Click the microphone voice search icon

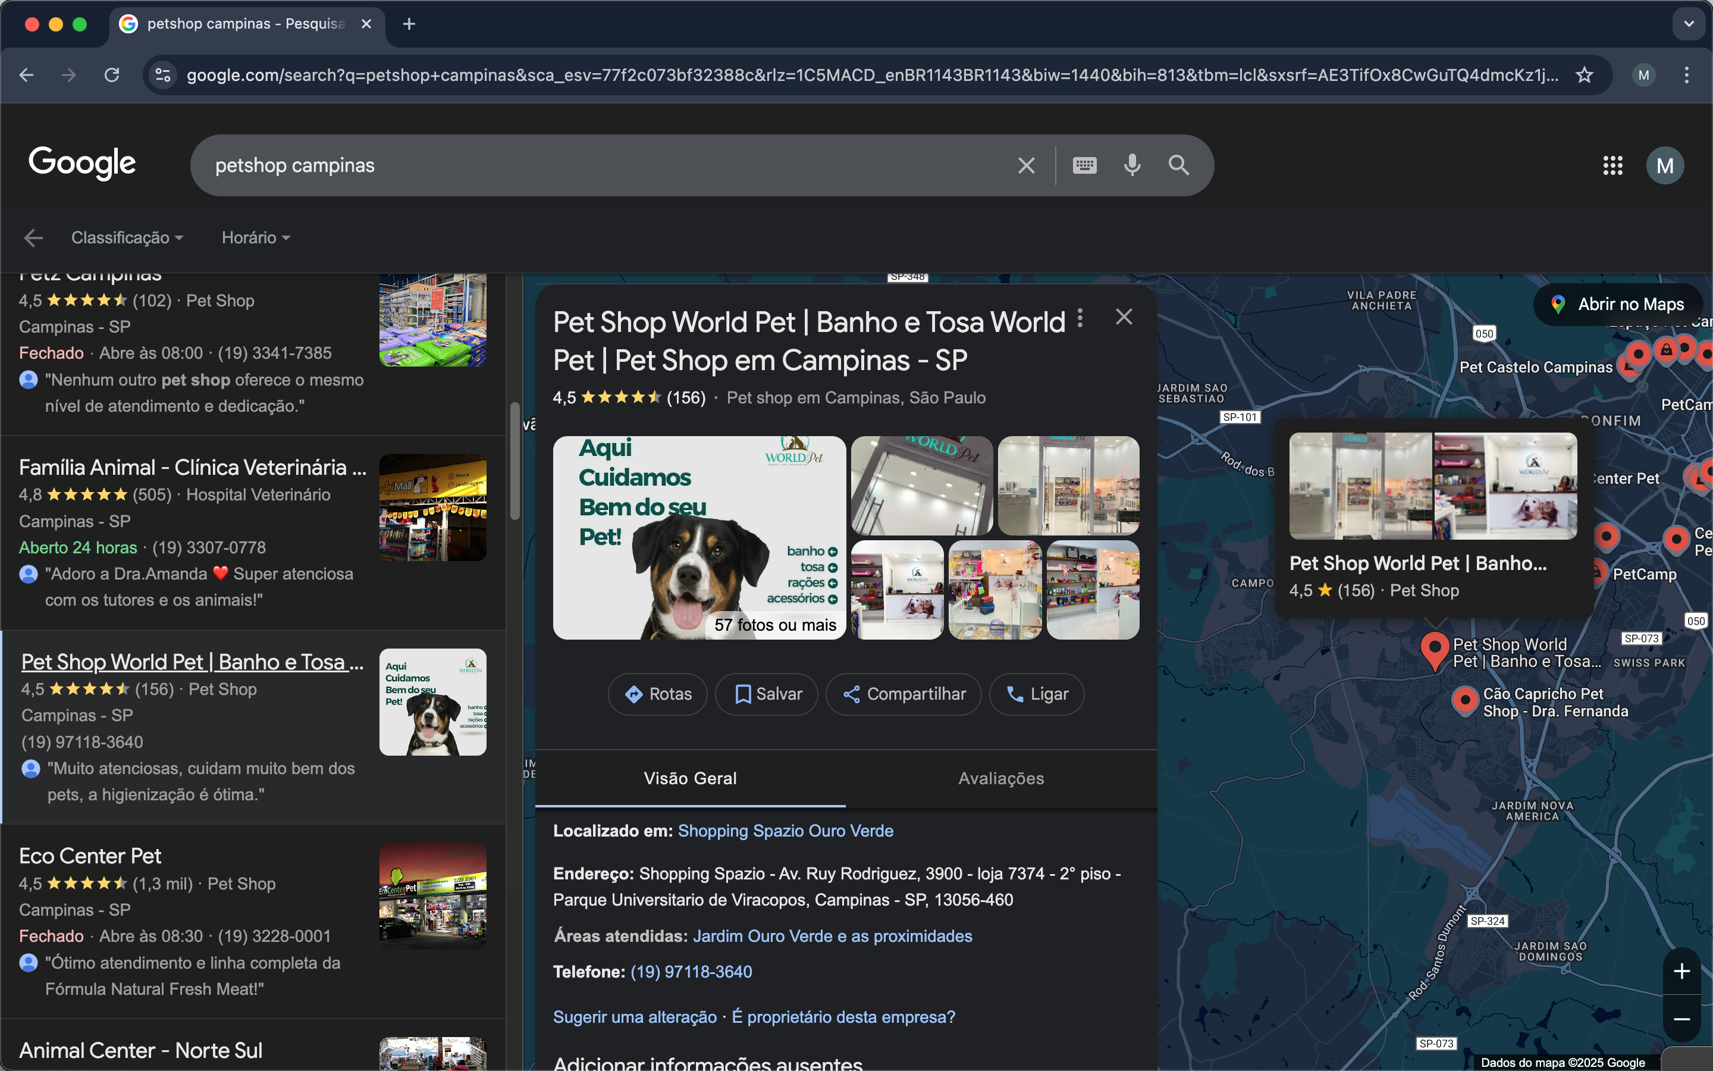(1132, 165)
